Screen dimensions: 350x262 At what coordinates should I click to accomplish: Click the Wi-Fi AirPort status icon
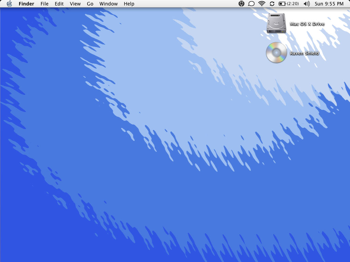(x=261, y=4)
